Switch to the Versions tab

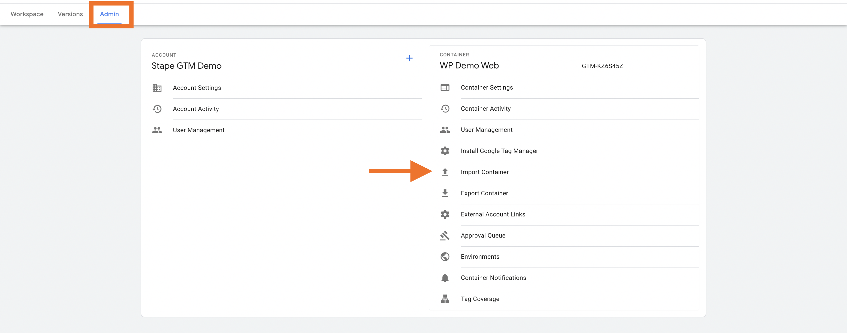coord(70,14)
